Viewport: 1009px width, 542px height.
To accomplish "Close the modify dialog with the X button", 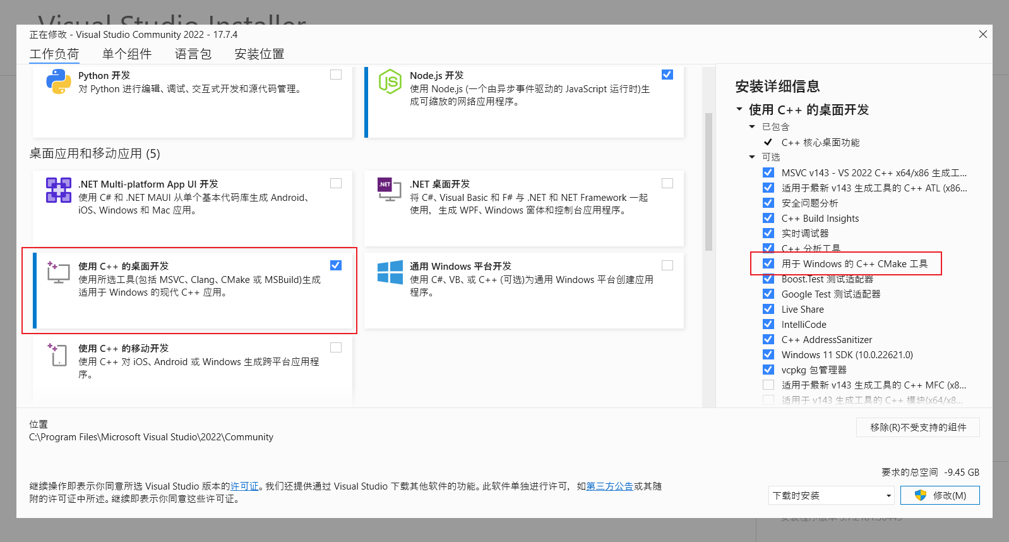I will [x=983, y=34].
